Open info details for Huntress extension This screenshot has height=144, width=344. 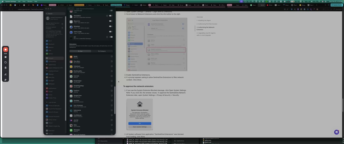112,100
